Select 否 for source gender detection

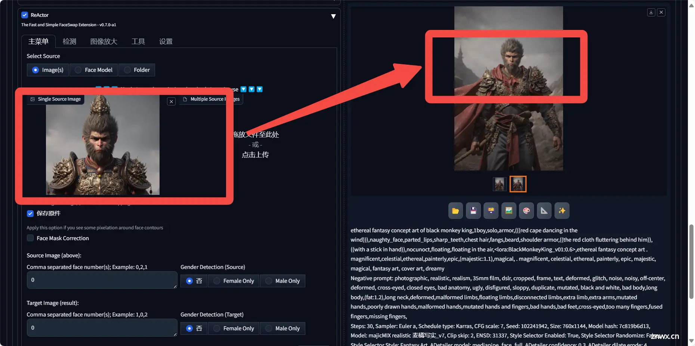click(194, 281)
